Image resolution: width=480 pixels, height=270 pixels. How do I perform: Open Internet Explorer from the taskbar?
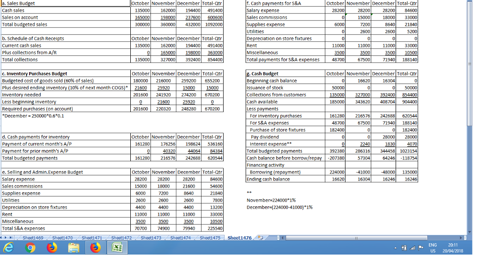tap(8, 247)
